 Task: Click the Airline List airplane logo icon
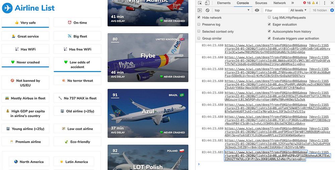(7, 8)
